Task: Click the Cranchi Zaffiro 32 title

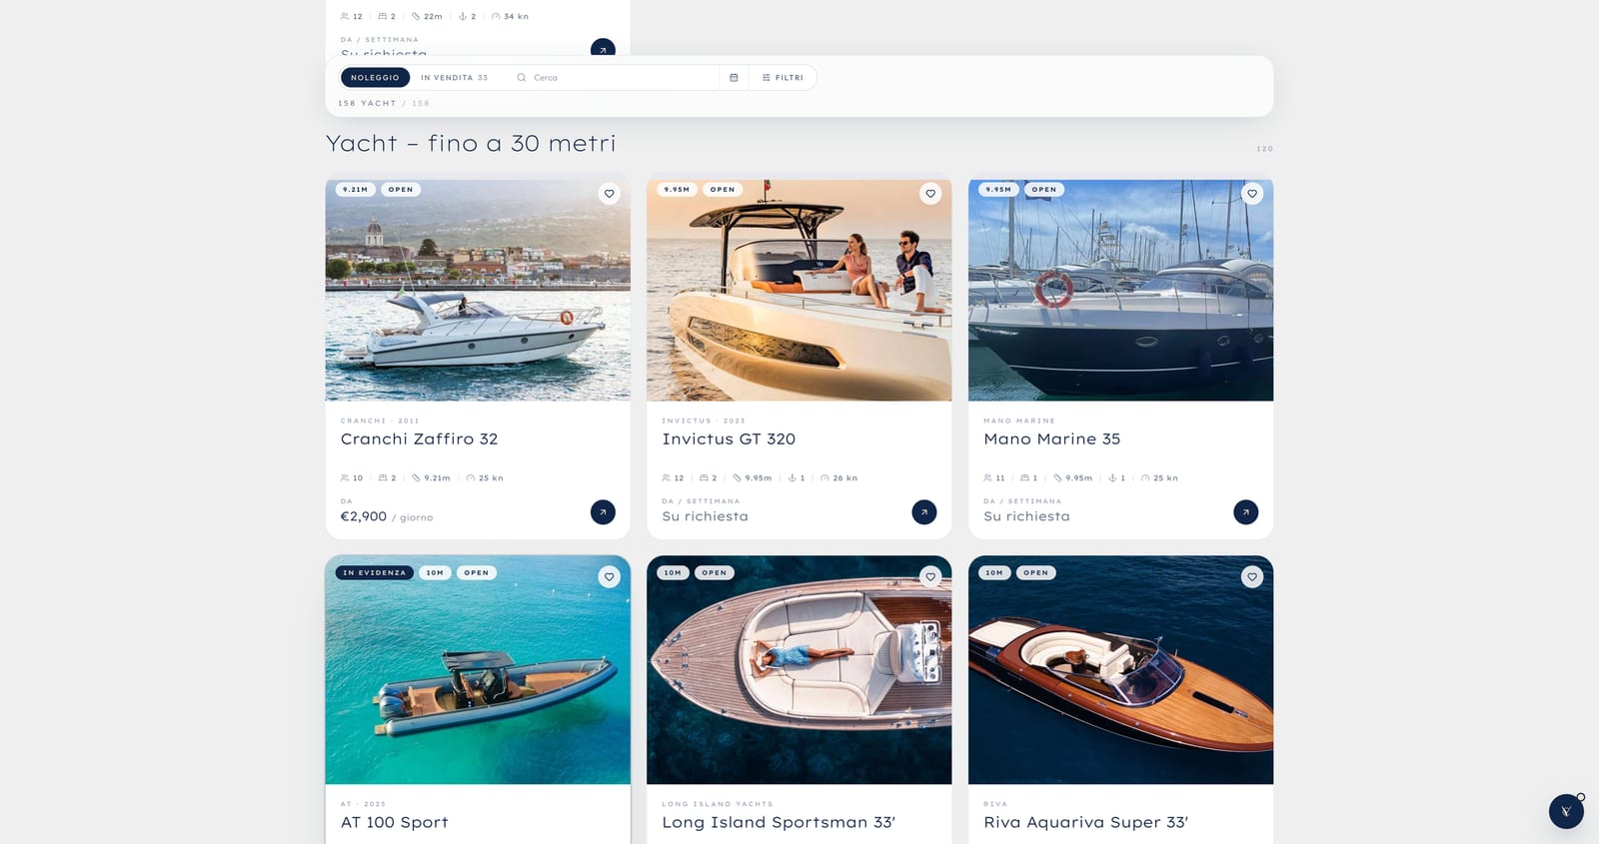Action: [x=419, y=438]
